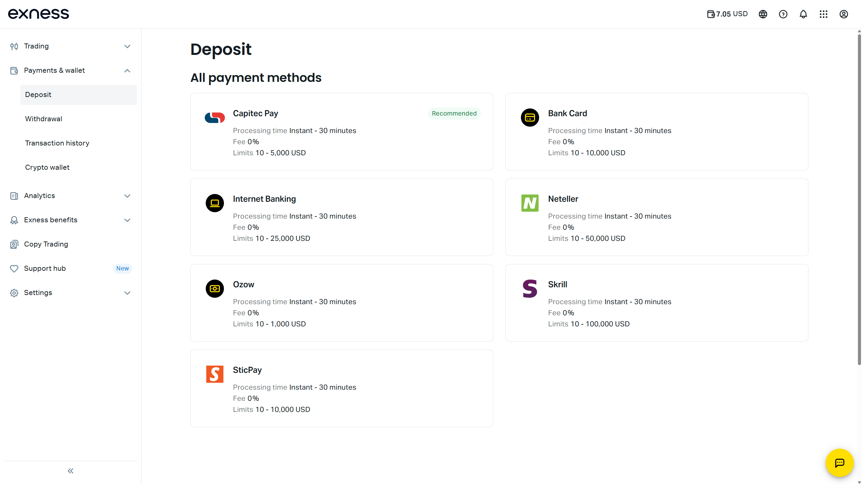Expand the Trading menu chevron
Image resolution: width=862 pixels, height=485 pixels.
click(x=127, y=46)
